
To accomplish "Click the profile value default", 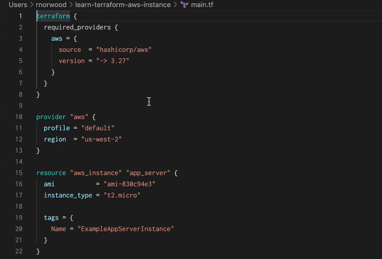I will [97, 128].
